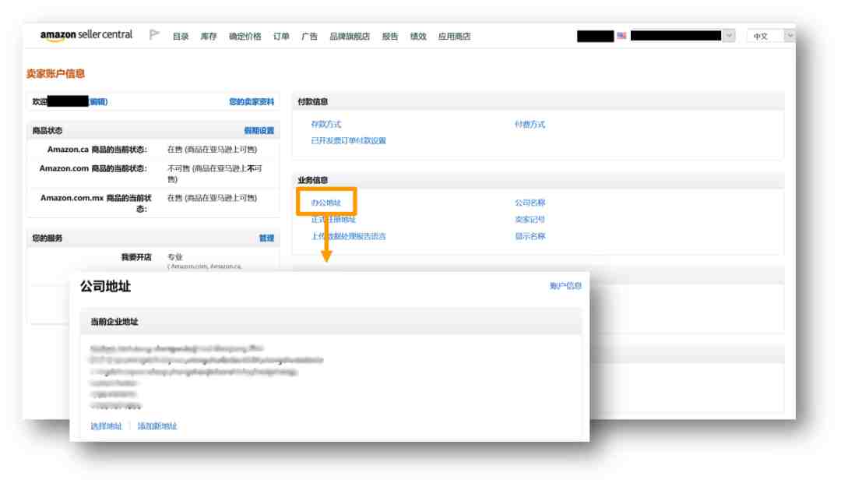Click the 公司地址 panel heading
Screen dimensions: 841x487
pos(106,286)
